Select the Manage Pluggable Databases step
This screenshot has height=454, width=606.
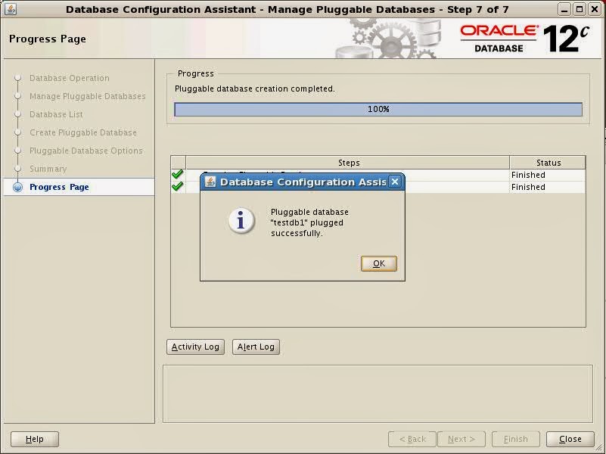pos(88,96)
